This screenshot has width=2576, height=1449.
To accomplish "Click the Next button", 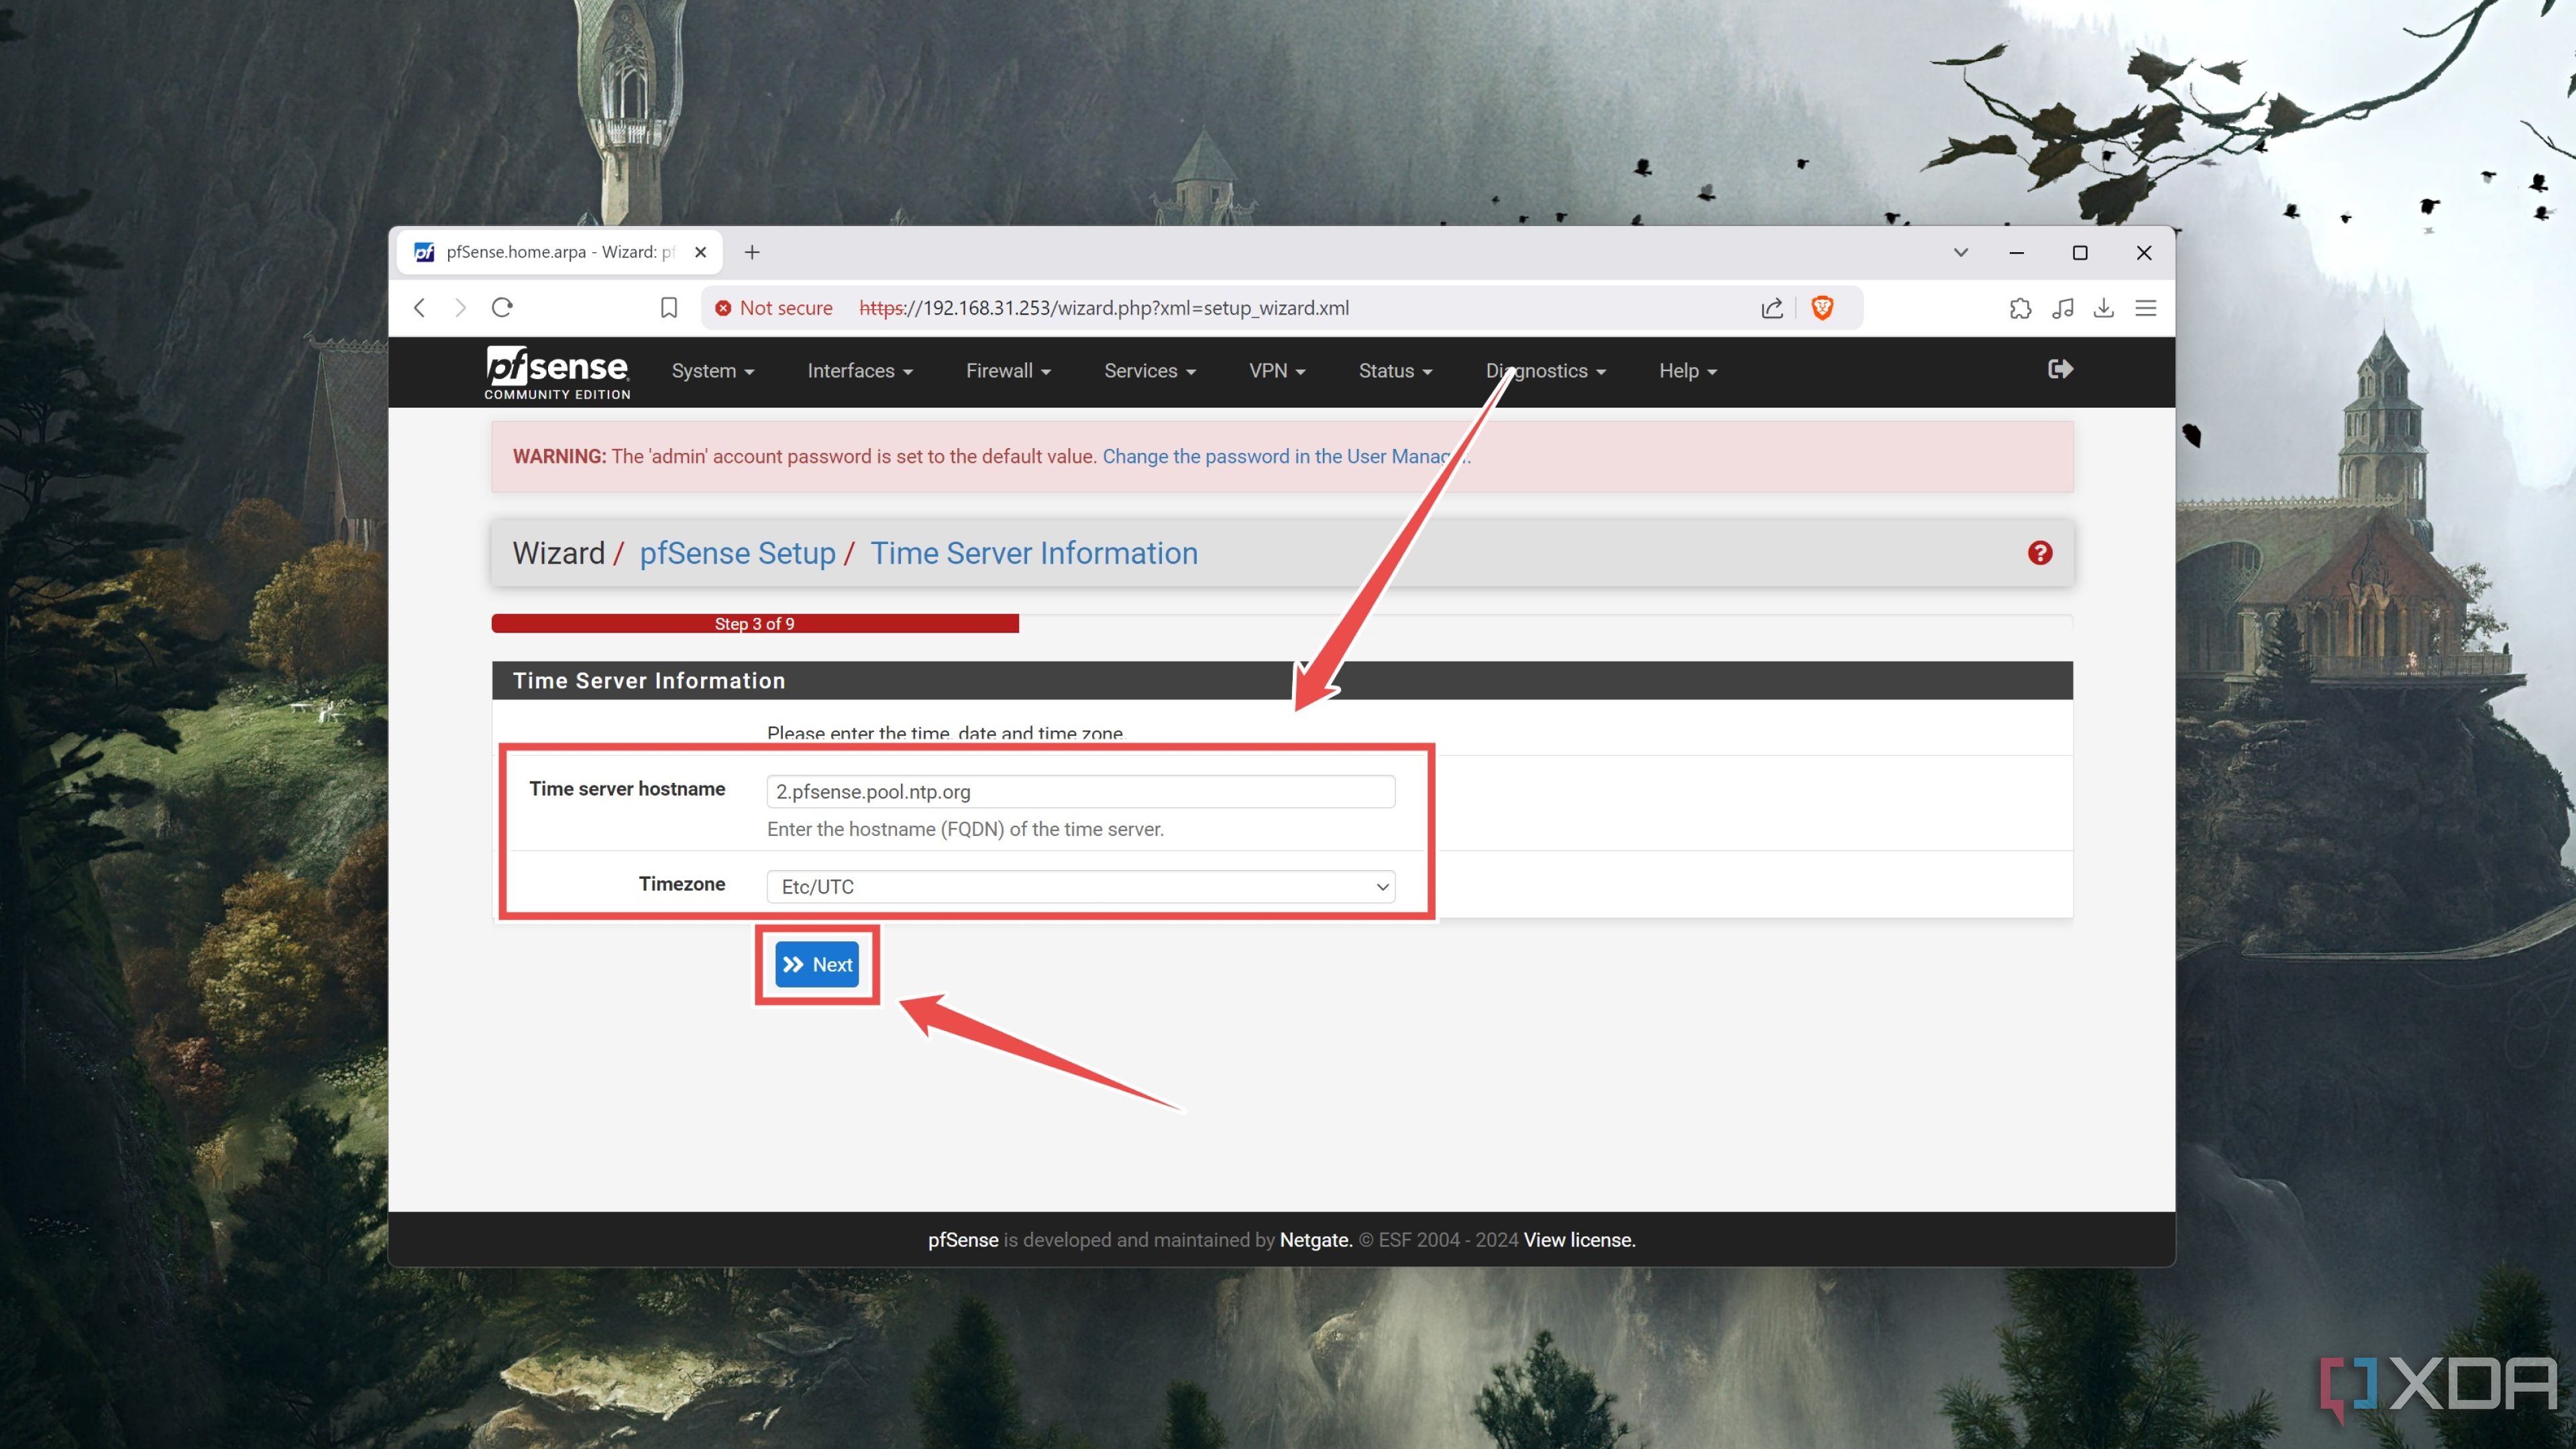I will 817,965.
